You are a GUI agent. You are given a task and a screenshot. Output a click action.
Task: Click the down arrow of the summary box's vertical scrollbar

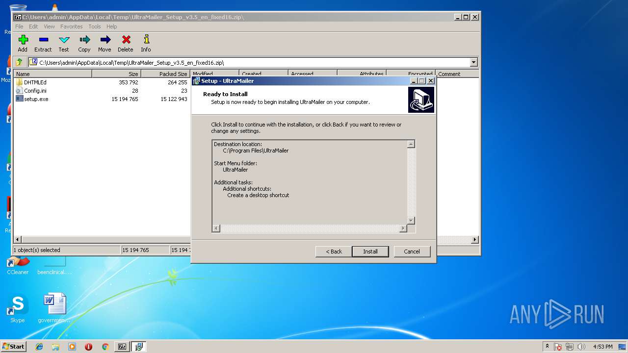[411, 221]
